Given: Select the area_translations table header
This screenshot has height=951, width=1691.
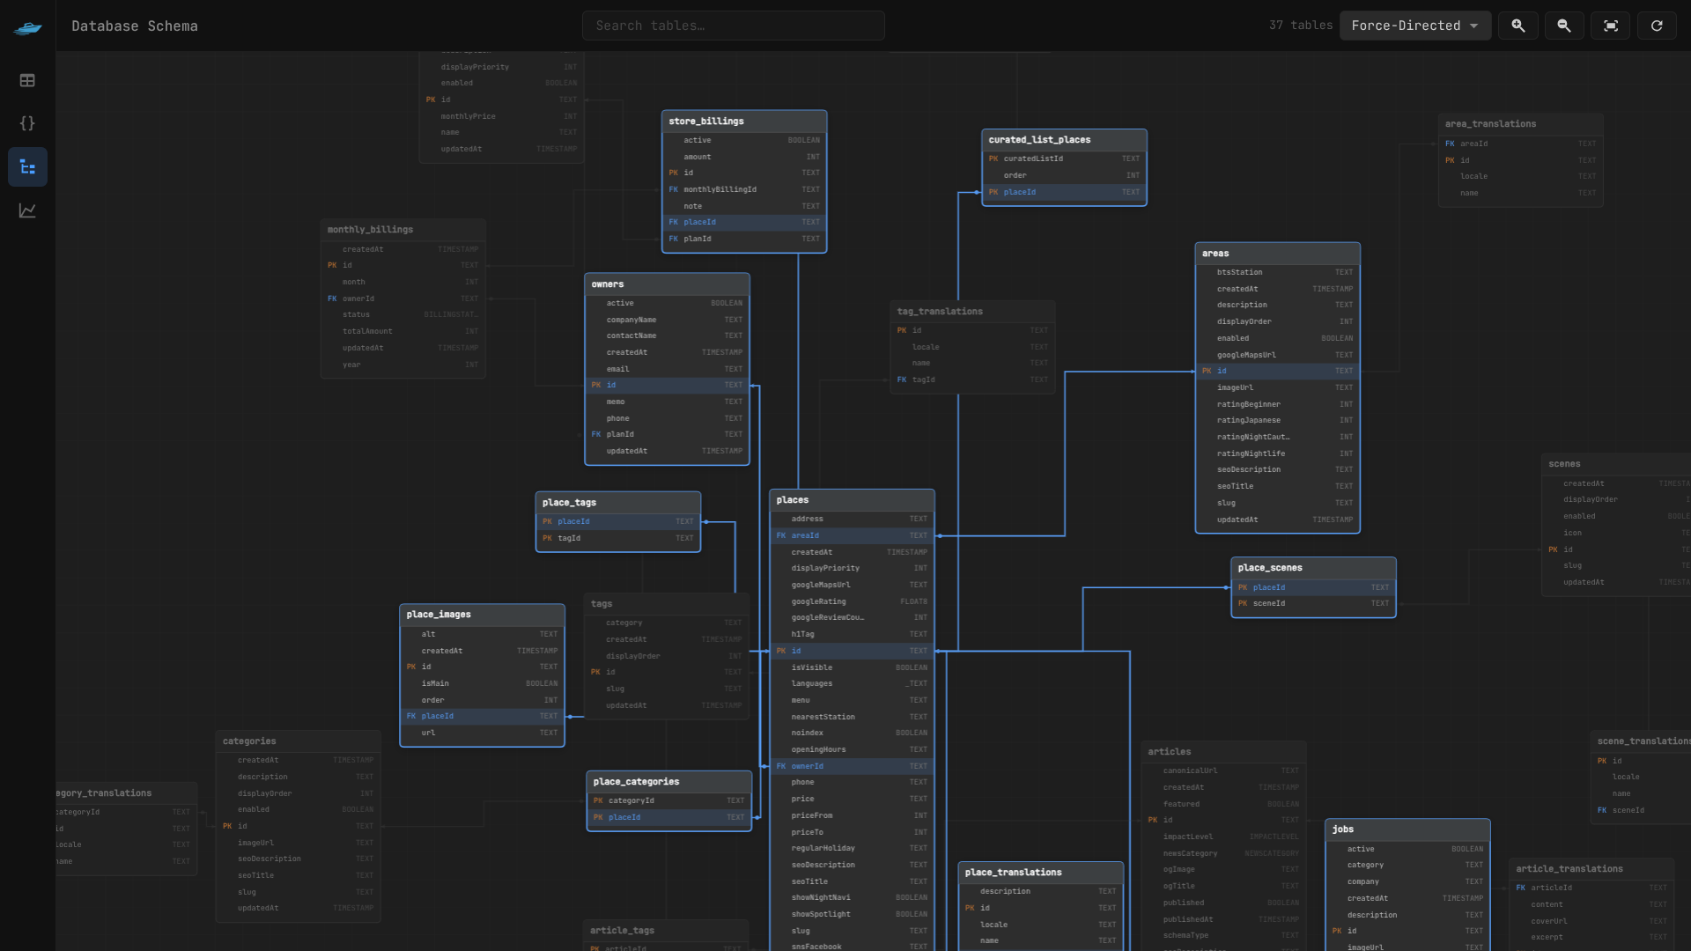Looking at the screenshot, I should [x=1521, y=124].
